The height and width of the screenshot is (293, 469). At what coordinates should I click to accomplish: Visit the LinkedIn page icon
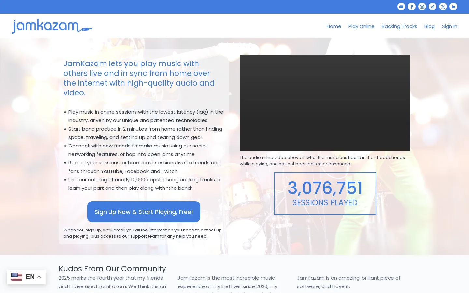click(x=453, y=7)
